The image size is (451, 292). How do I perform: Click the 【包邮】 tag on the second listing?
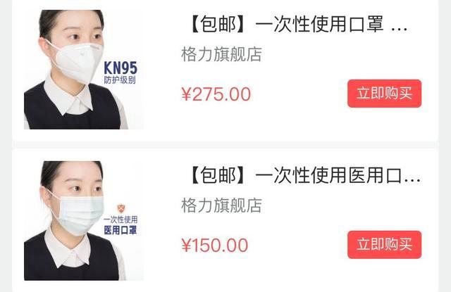click(218, 175)
